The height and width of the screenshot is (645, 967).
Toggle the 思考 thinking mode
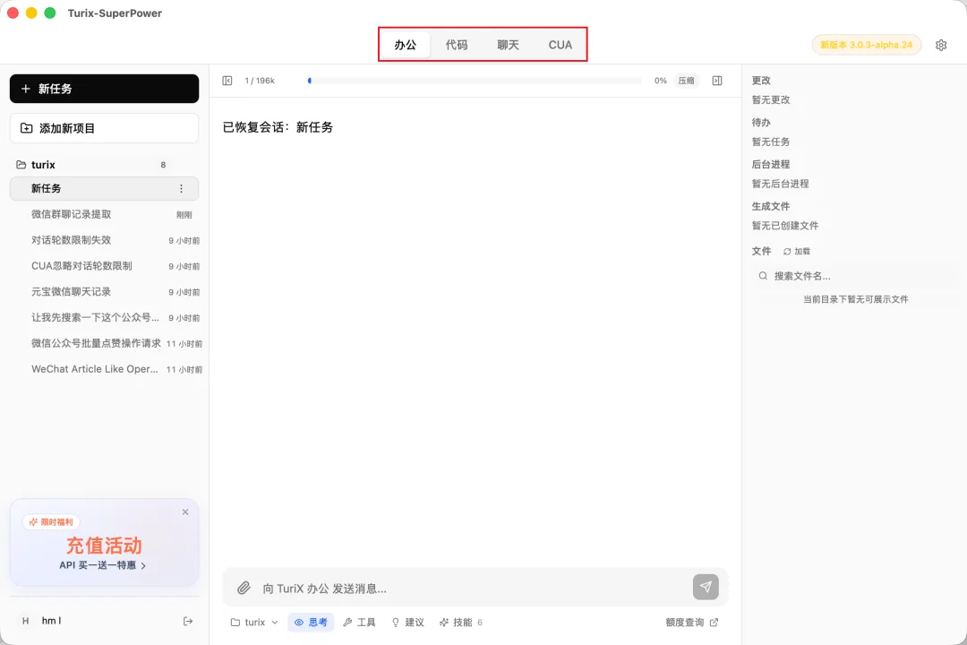click(x=311, y=622)
